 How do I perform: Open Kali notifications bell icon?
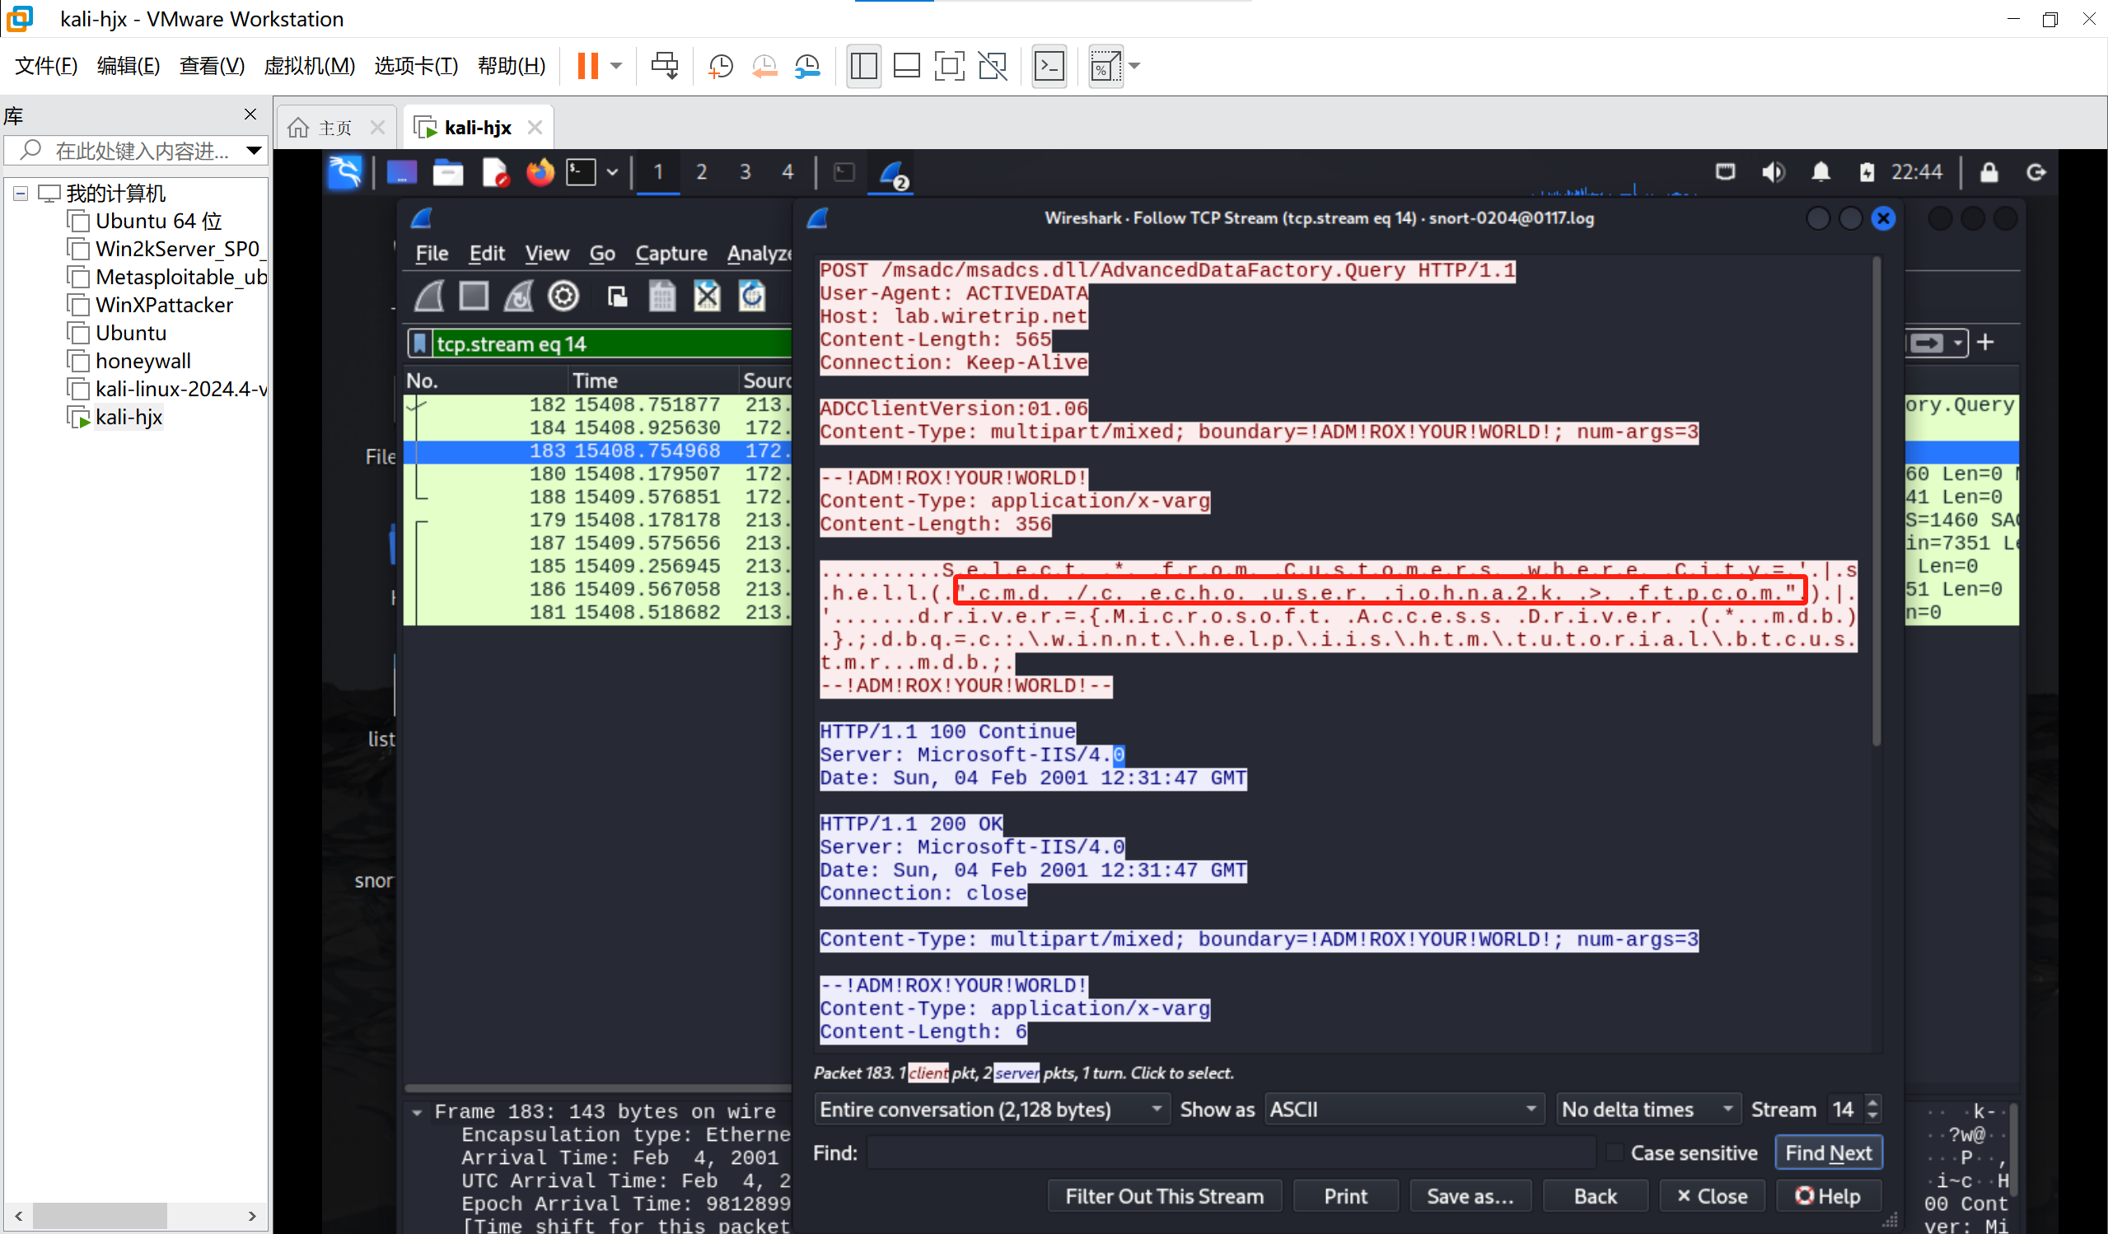point(1821,172)
